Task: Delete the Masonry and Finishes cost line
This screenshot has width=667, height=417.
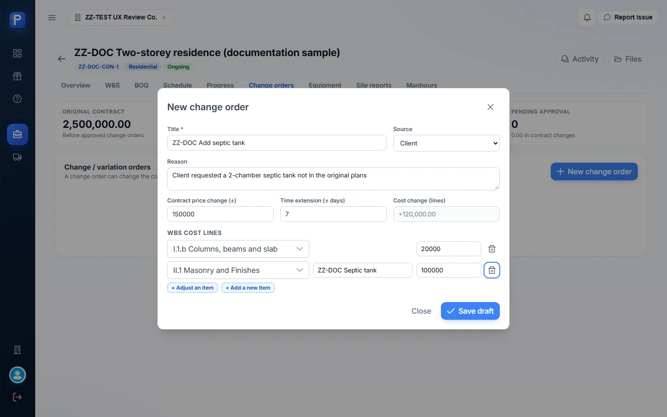Action: (x=492, y=270)
